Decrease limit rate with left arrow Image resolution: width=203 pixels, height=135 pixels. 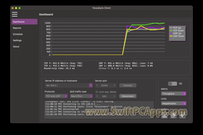[97, 96]
